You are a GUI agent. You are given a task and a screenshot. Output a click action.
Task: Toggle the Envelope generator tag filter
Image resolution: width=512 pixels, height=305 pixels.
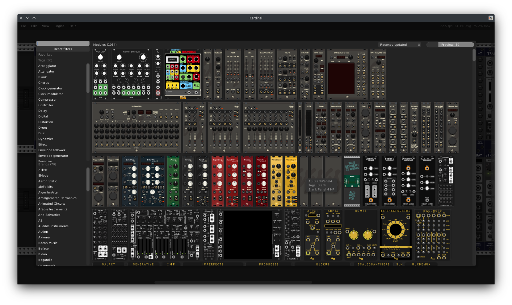click(53, 156)
